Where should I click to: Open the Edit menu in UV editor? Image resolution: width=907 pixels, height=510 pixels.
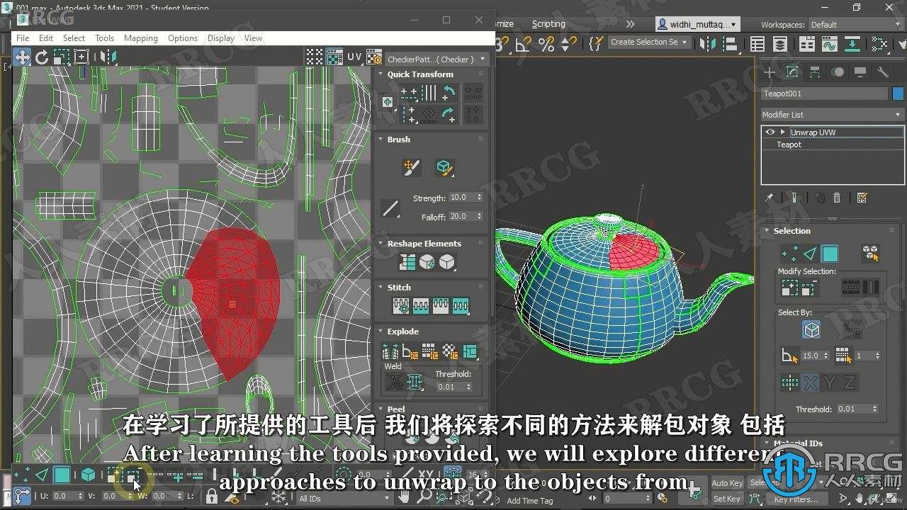[x=46, y=38]
